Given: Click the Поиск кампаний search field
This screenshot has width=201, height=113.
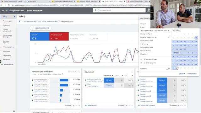Looking at the screenshot, I should (119, 10).
